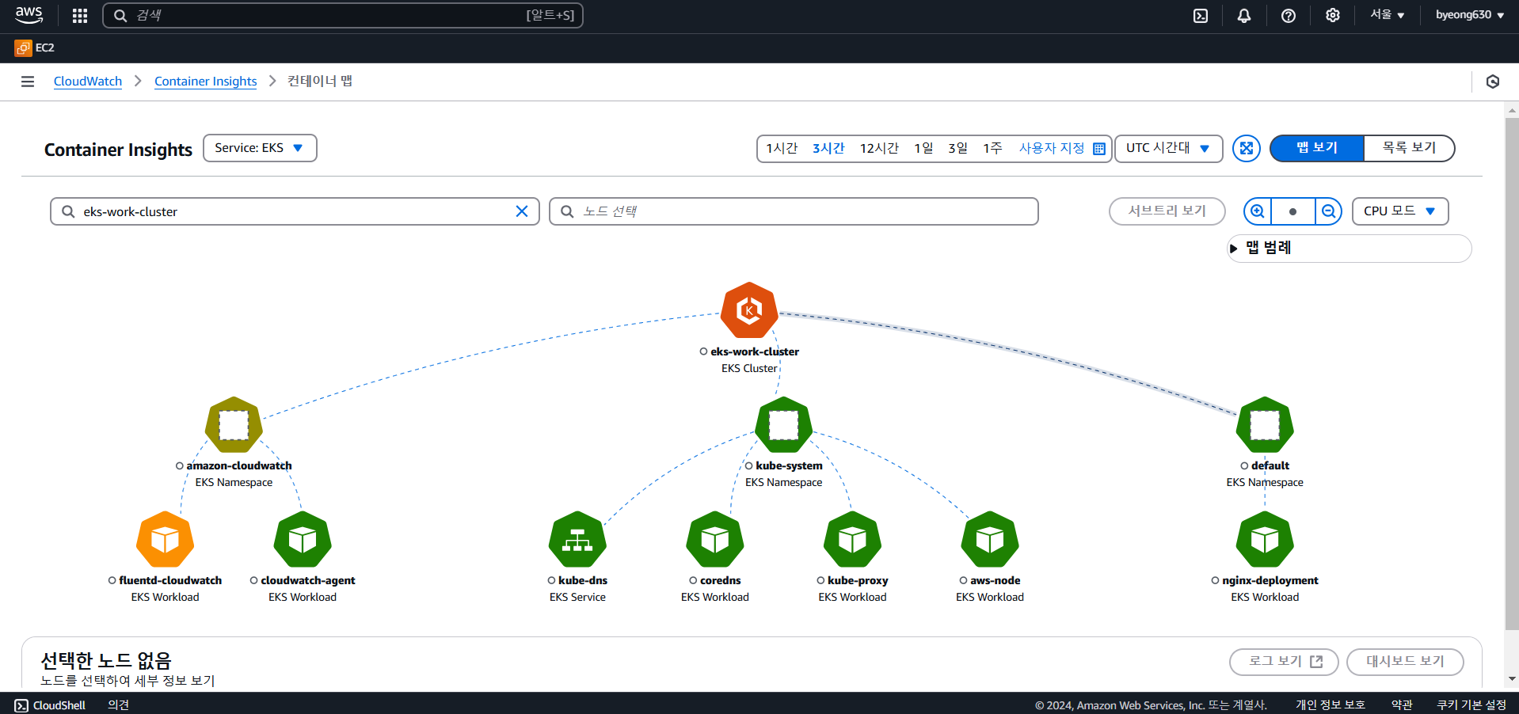This screenshot has height=714, width=1519.
Task: Open the custom time range calendar icon
Action: (1098, 149)
